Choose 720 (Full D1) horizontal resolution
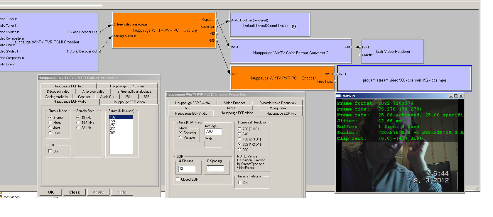Image resolution: width=493 pixels, height=217 pixels. pos(239,129)
